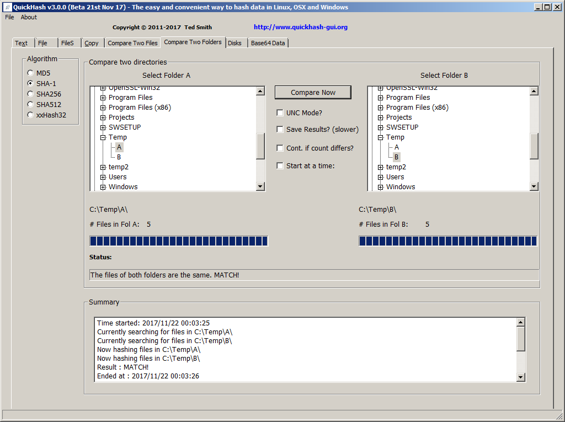Click the Folder B tree scroll-down arrow
This screenshot has height=422, width=565.
[x=534, y=186]
